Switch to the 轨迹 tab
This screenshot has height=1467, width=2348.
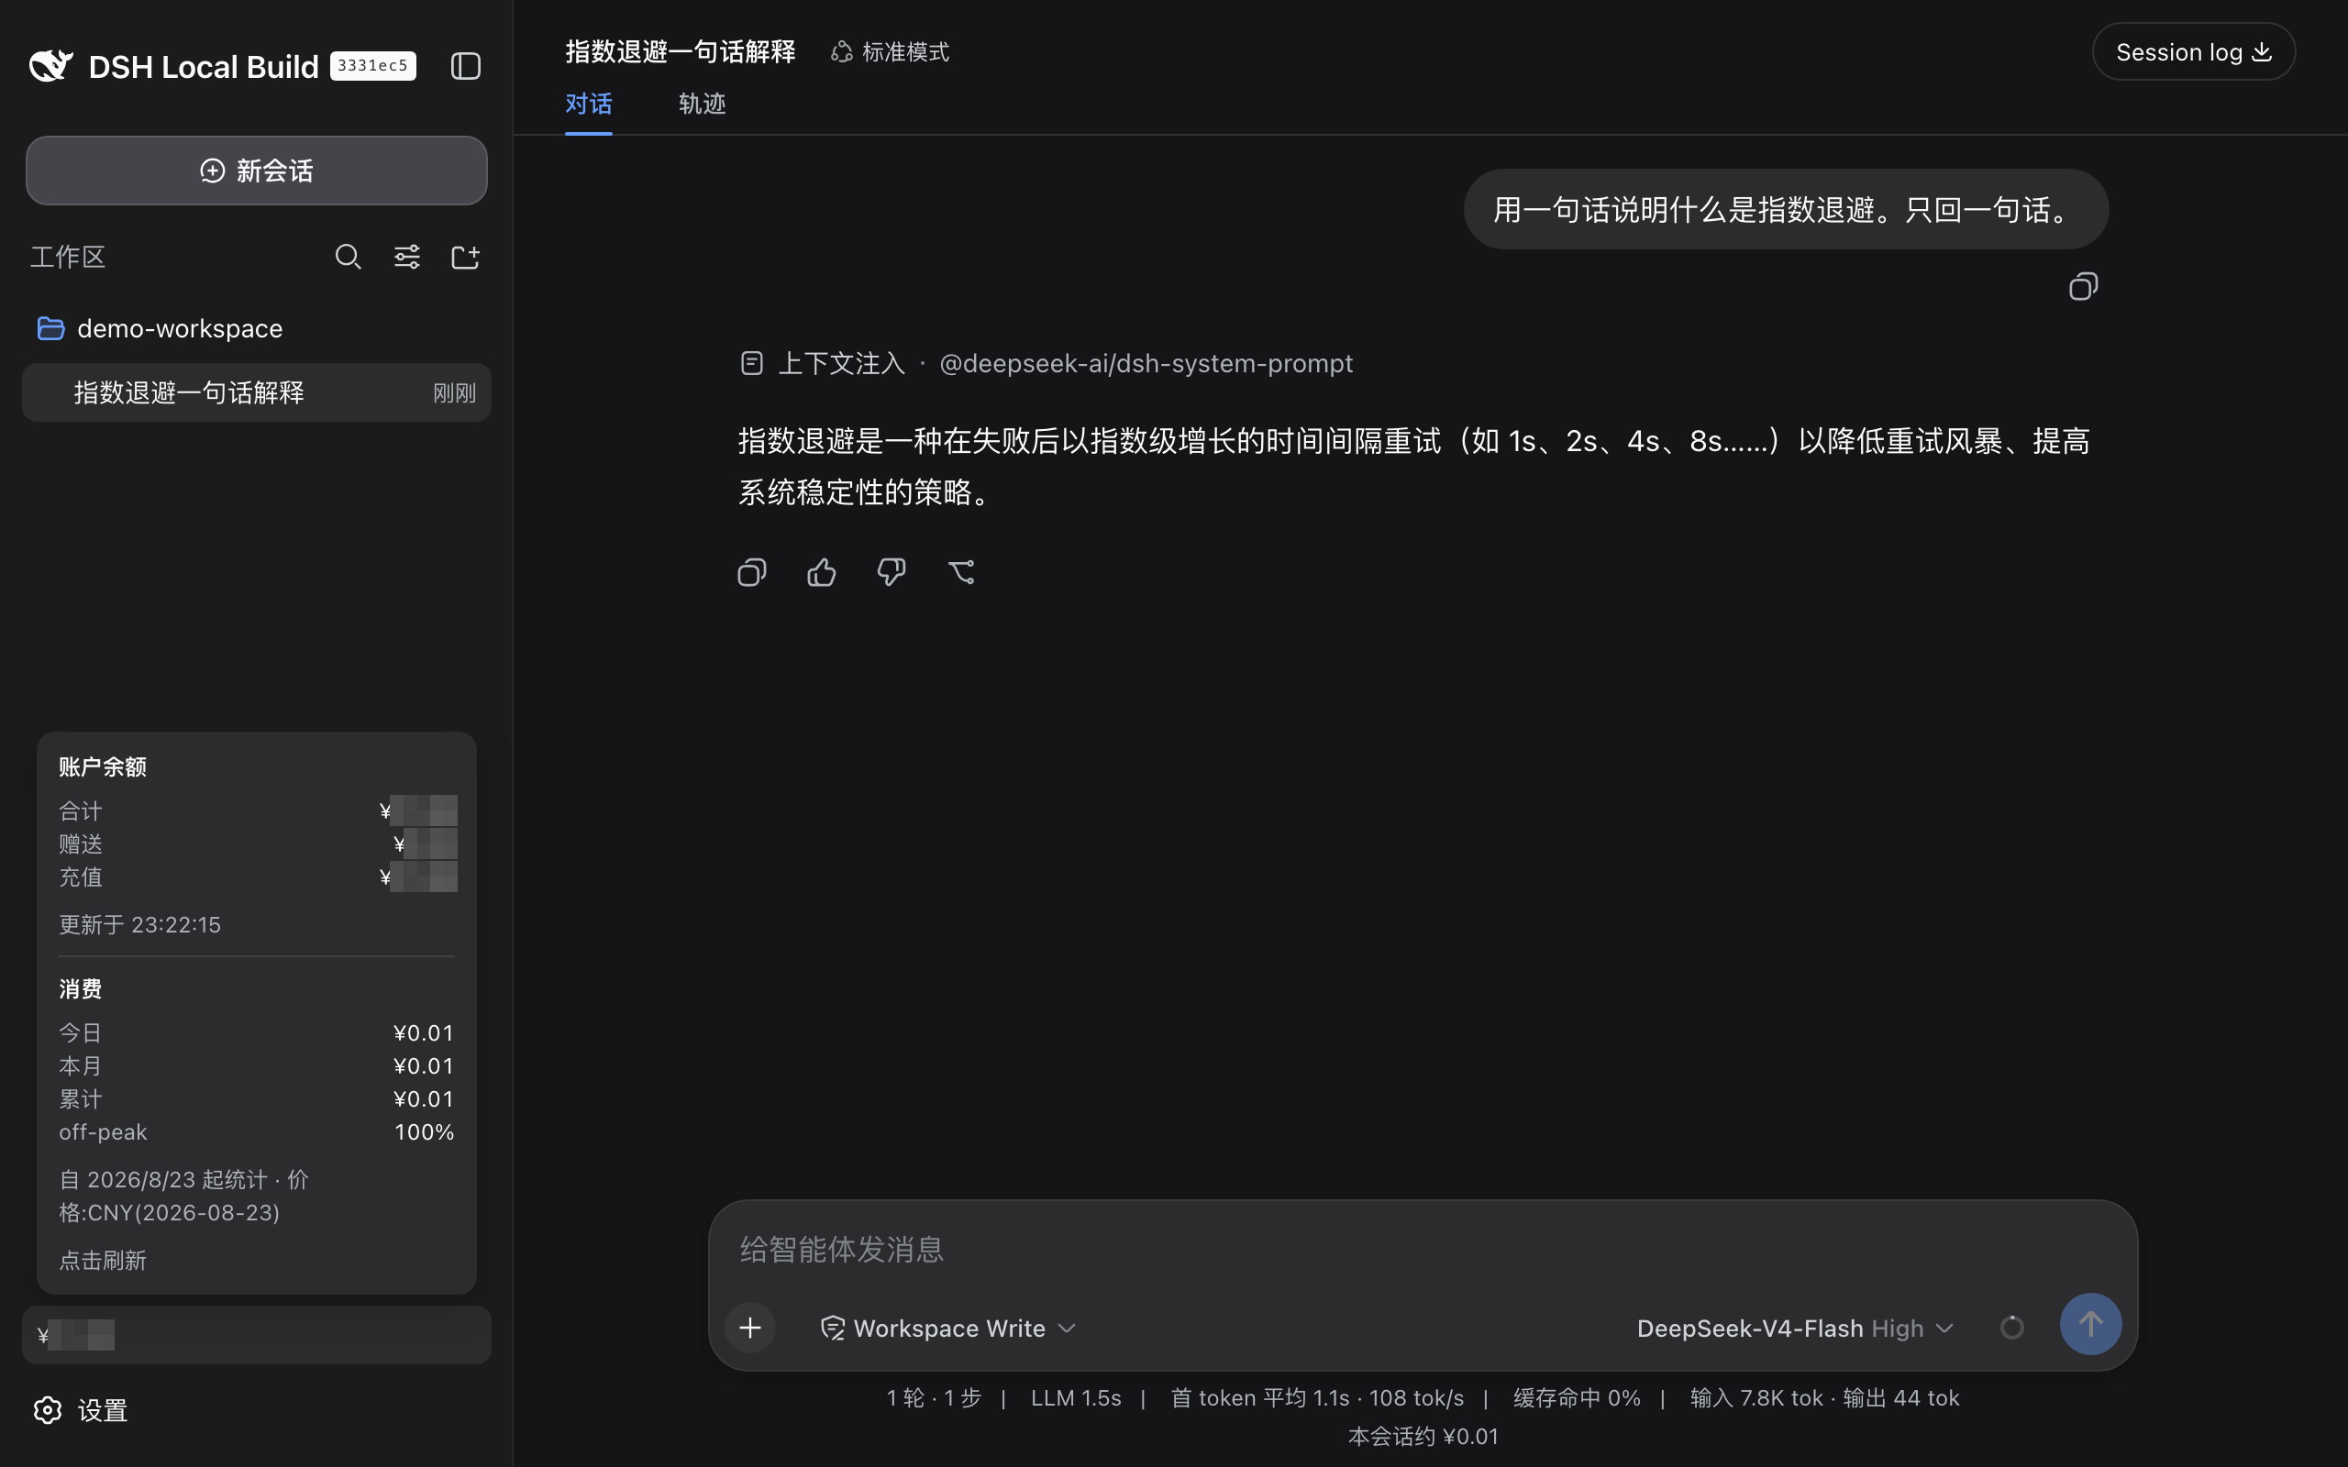click(702, 104)
